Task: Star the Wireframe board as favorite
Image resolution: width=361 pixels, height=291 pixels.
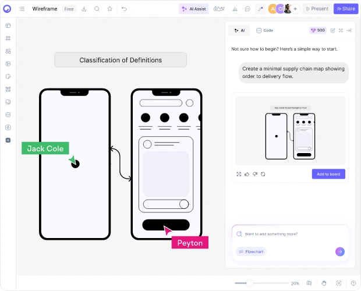Action: [x=110, y=9]
